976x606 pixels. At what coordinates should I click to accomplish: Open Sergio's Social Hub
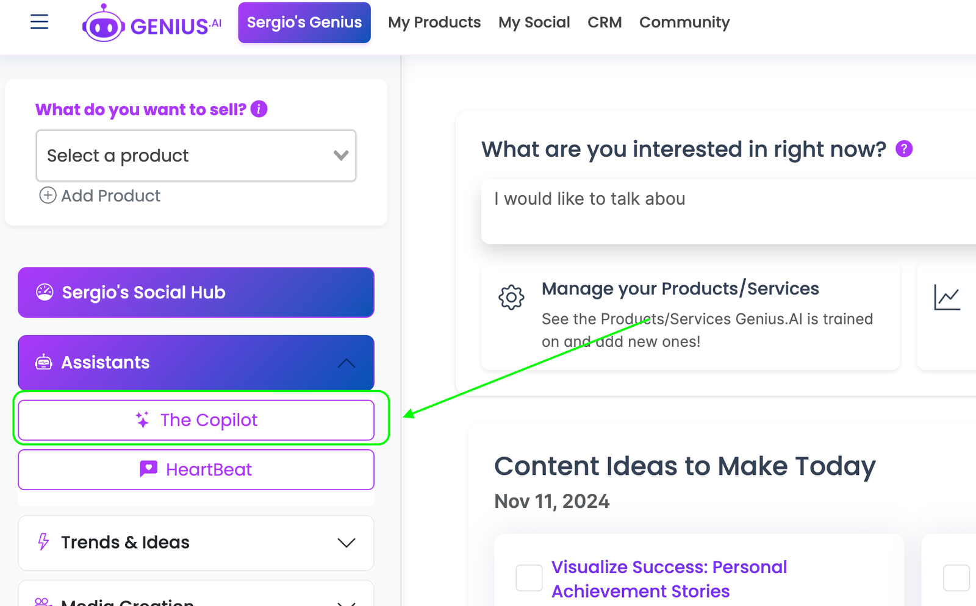tap(196, 293)
